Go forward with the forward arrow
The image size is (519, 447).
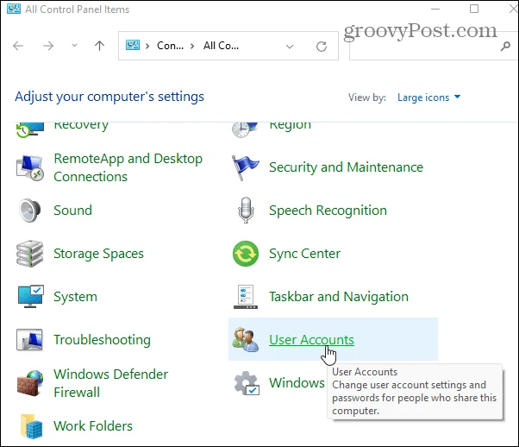click(x=48, y=46)
